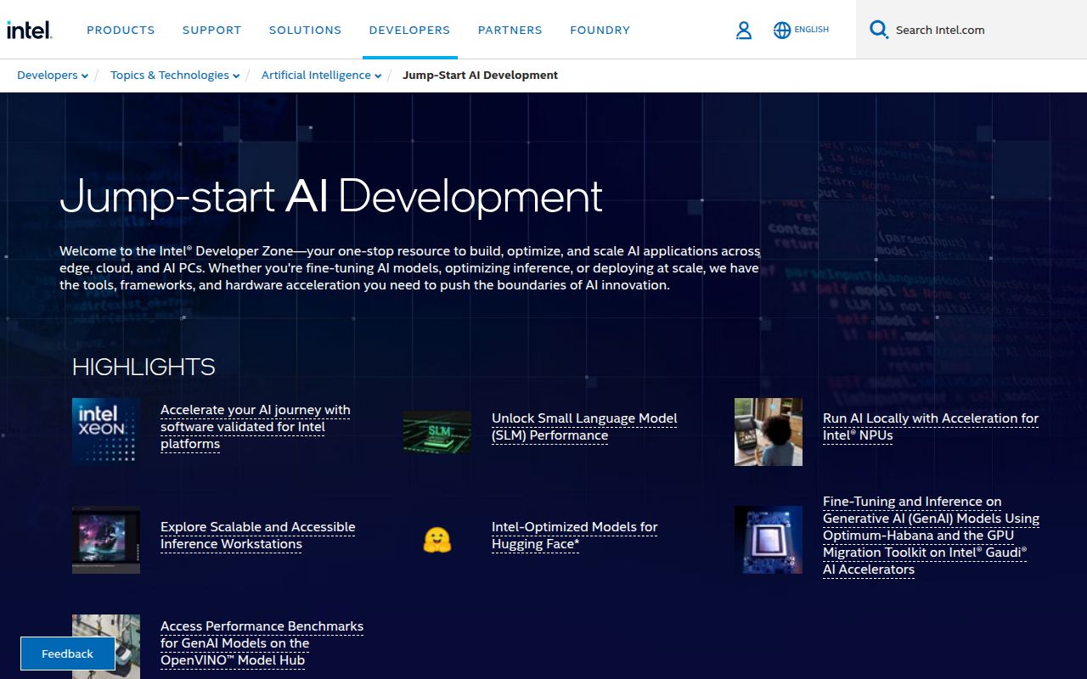This screenshot has height=679, width=1087.
Task: Open Run AI Locally with NPUs link
Action: pyautogui.click(x=931, y=427)
